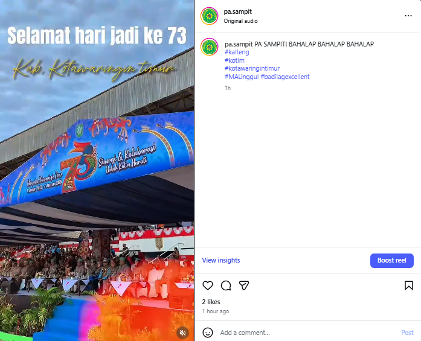Open the three-dot more options menu

point(408,16)
